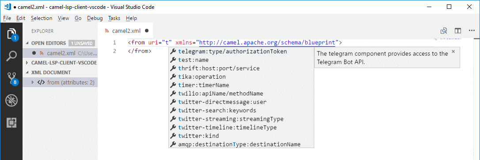
Task: Select test:name suggestion
Action: (x=241, y=60)
